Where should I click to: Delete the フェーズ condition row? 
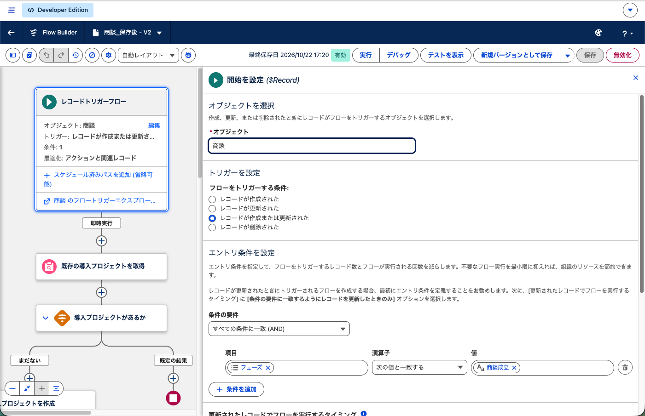(625, 367)
